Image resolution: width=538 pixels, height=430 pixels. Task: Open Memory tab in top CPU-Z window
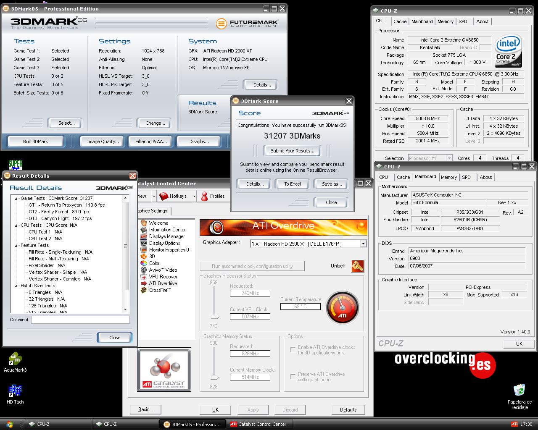[445, 21]
